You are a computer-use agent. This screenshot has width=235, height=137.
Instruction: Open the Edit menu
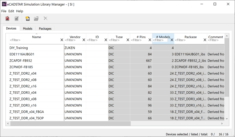pos(11,11)
